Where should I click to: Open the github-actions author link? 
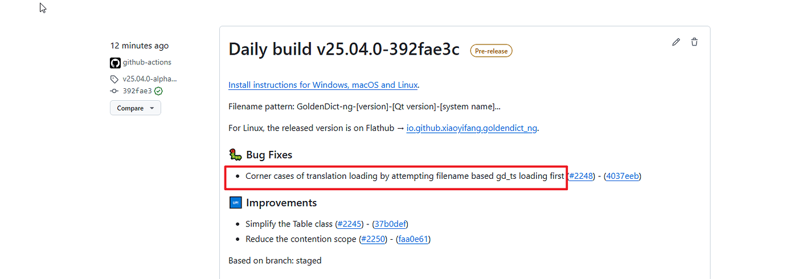click(x=147, y=63)
